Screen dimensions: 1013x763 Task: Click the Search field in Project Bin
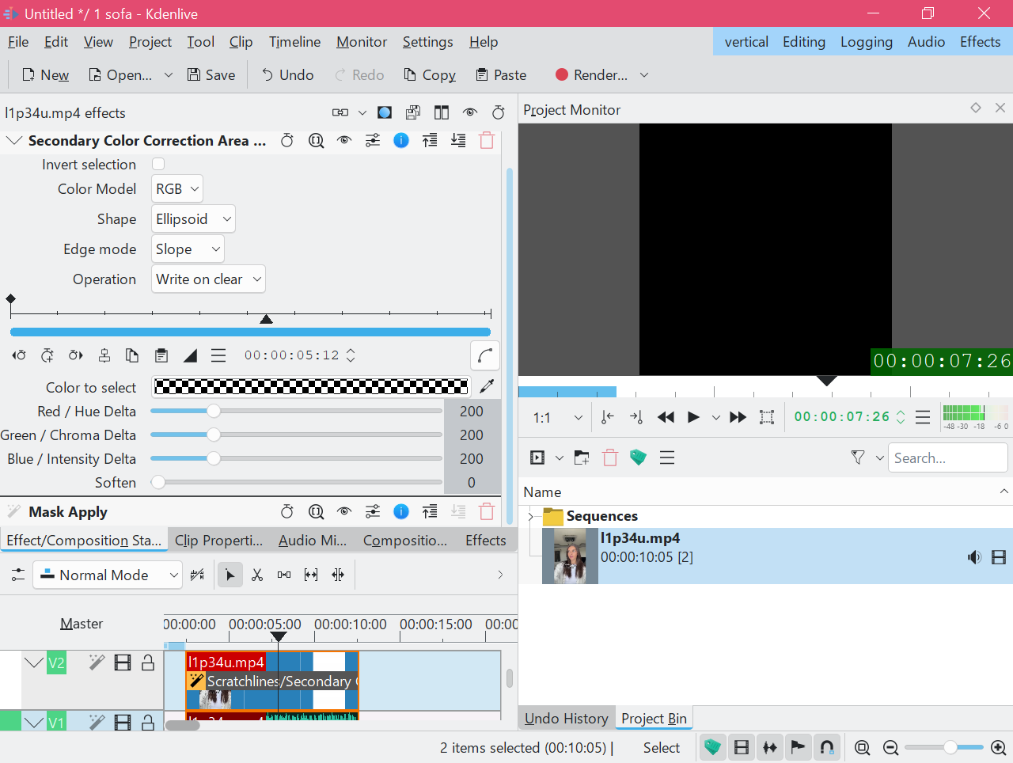(947, 457)
